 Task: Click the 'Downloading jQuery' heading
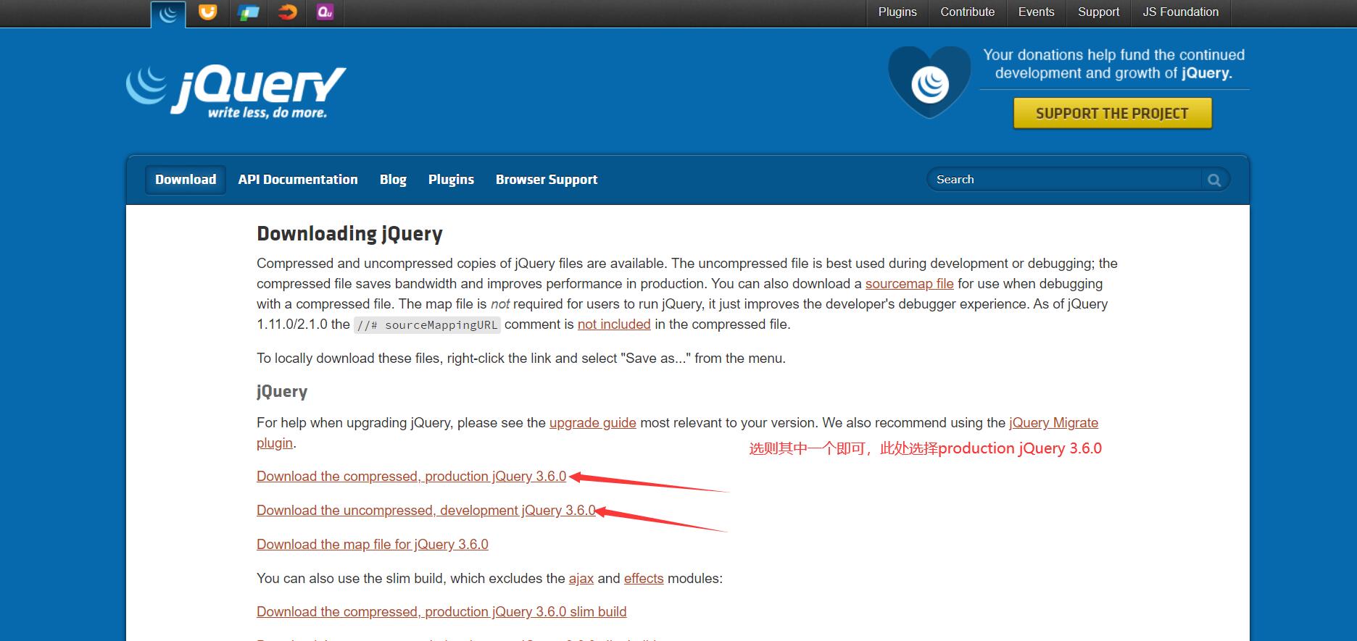pyautogui.click(x=349, y=234)
